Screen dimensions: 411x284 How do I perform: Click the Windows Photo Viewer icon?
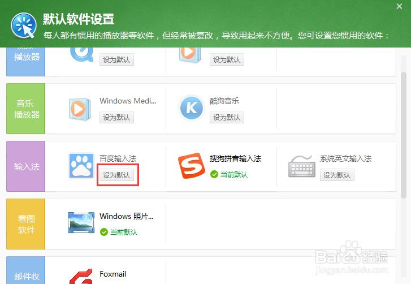pos(81,223)
